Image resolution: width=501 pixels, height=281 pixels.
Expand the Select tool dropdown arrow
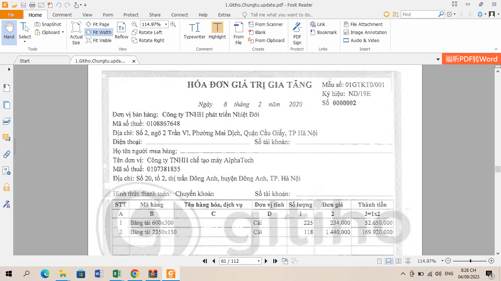25,41
